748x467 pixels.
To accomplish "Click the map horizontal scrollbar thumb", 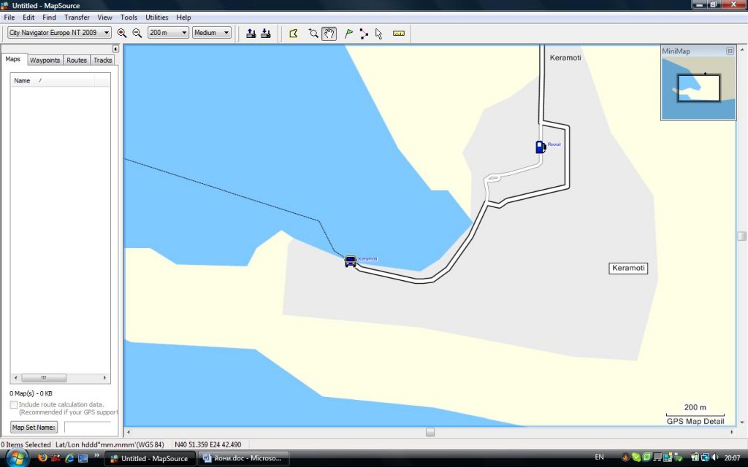I will tap(430, 432).
